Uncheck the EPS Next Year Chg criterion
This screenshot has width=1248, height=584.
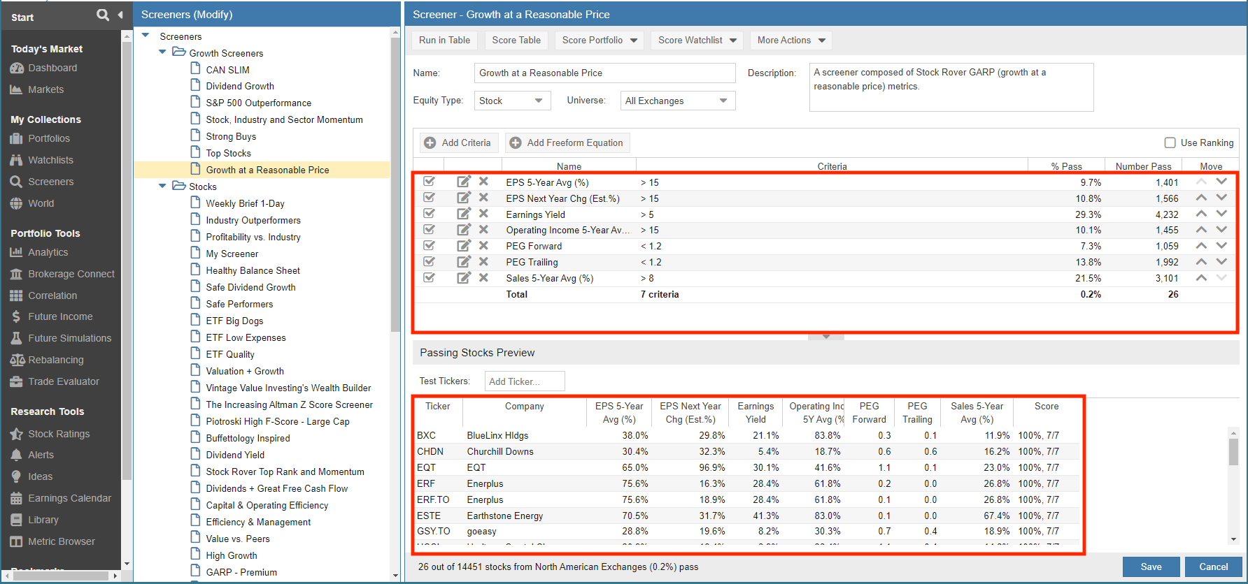pyautogui.click(x=430, y=198)
